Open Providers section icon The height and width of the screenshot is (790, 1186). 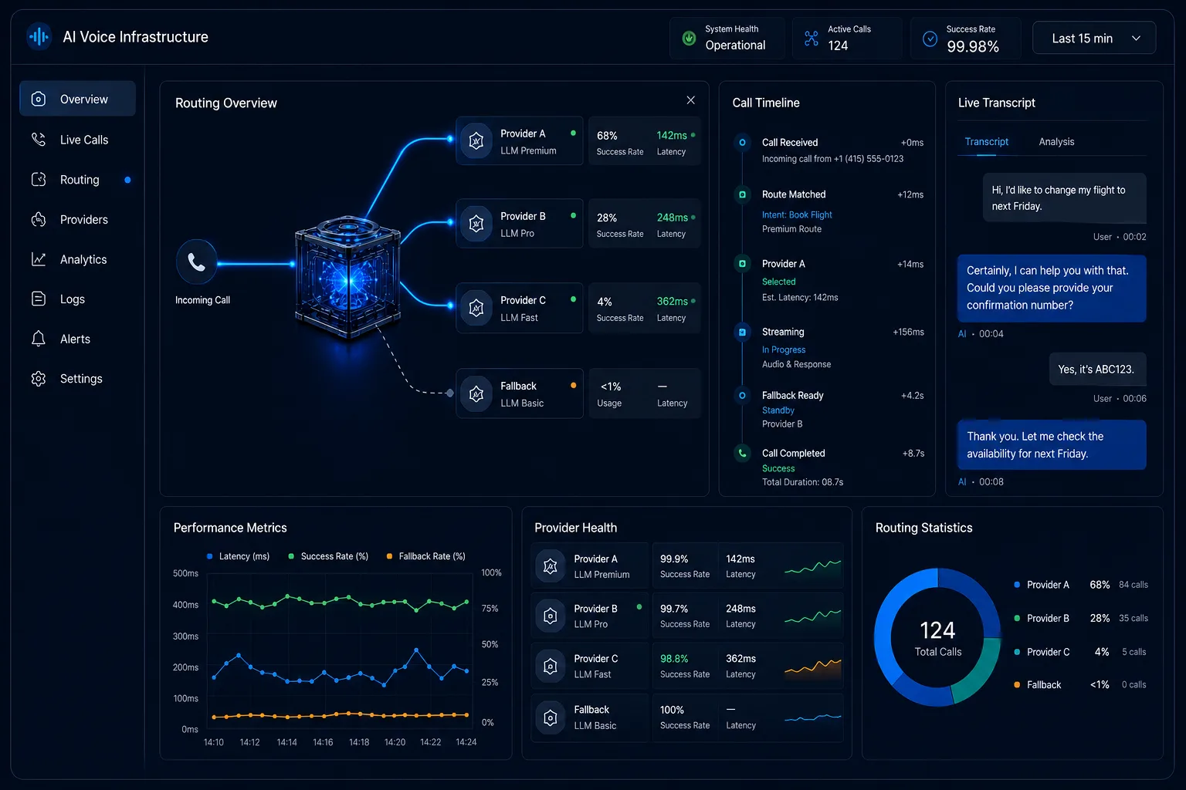pos(39,220)
